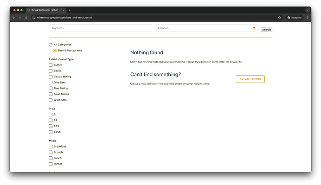Click the Establishment Type label

(61, 59)
